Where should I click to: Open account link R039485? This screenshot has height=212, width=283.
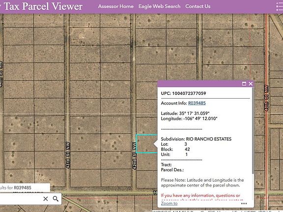(x=197, y=103)
